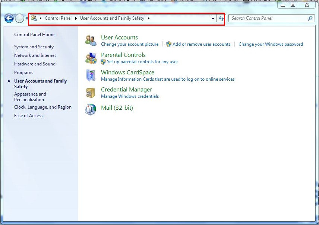
Task: Click the Parental Controls icon
Action: (x=91, y=58)
